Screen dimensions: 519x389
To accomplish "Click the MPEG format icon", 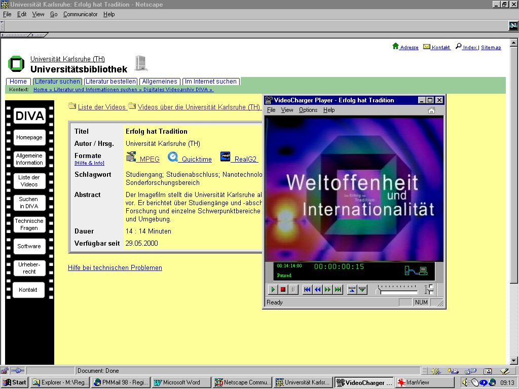I will (x=131, y=157).
